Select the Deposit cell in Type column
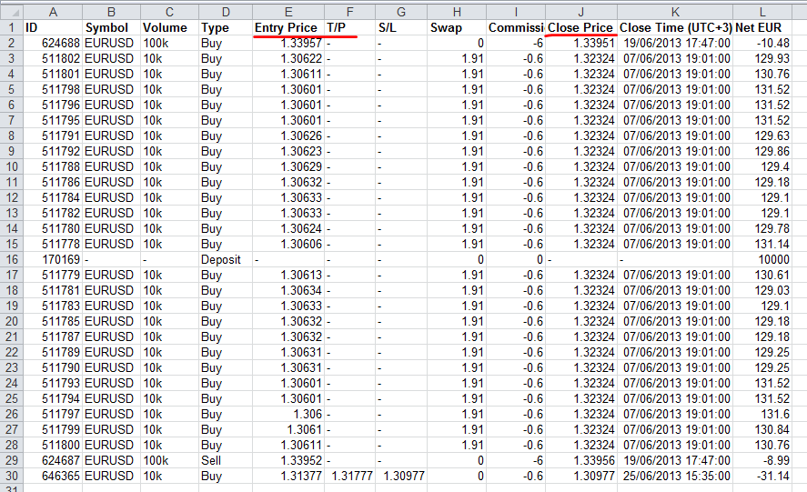The height and width of the screenshot is (492, 807). point(221,259)
